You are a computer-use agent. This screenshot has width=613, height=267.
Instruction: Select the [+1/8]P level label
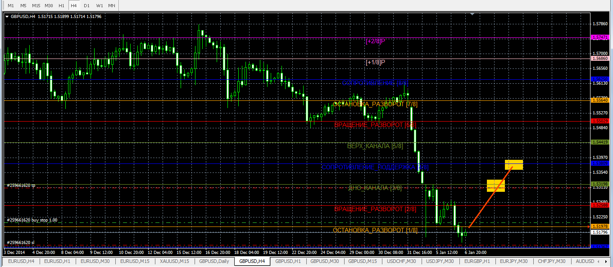pyautogui.click(x=376, y=62)
